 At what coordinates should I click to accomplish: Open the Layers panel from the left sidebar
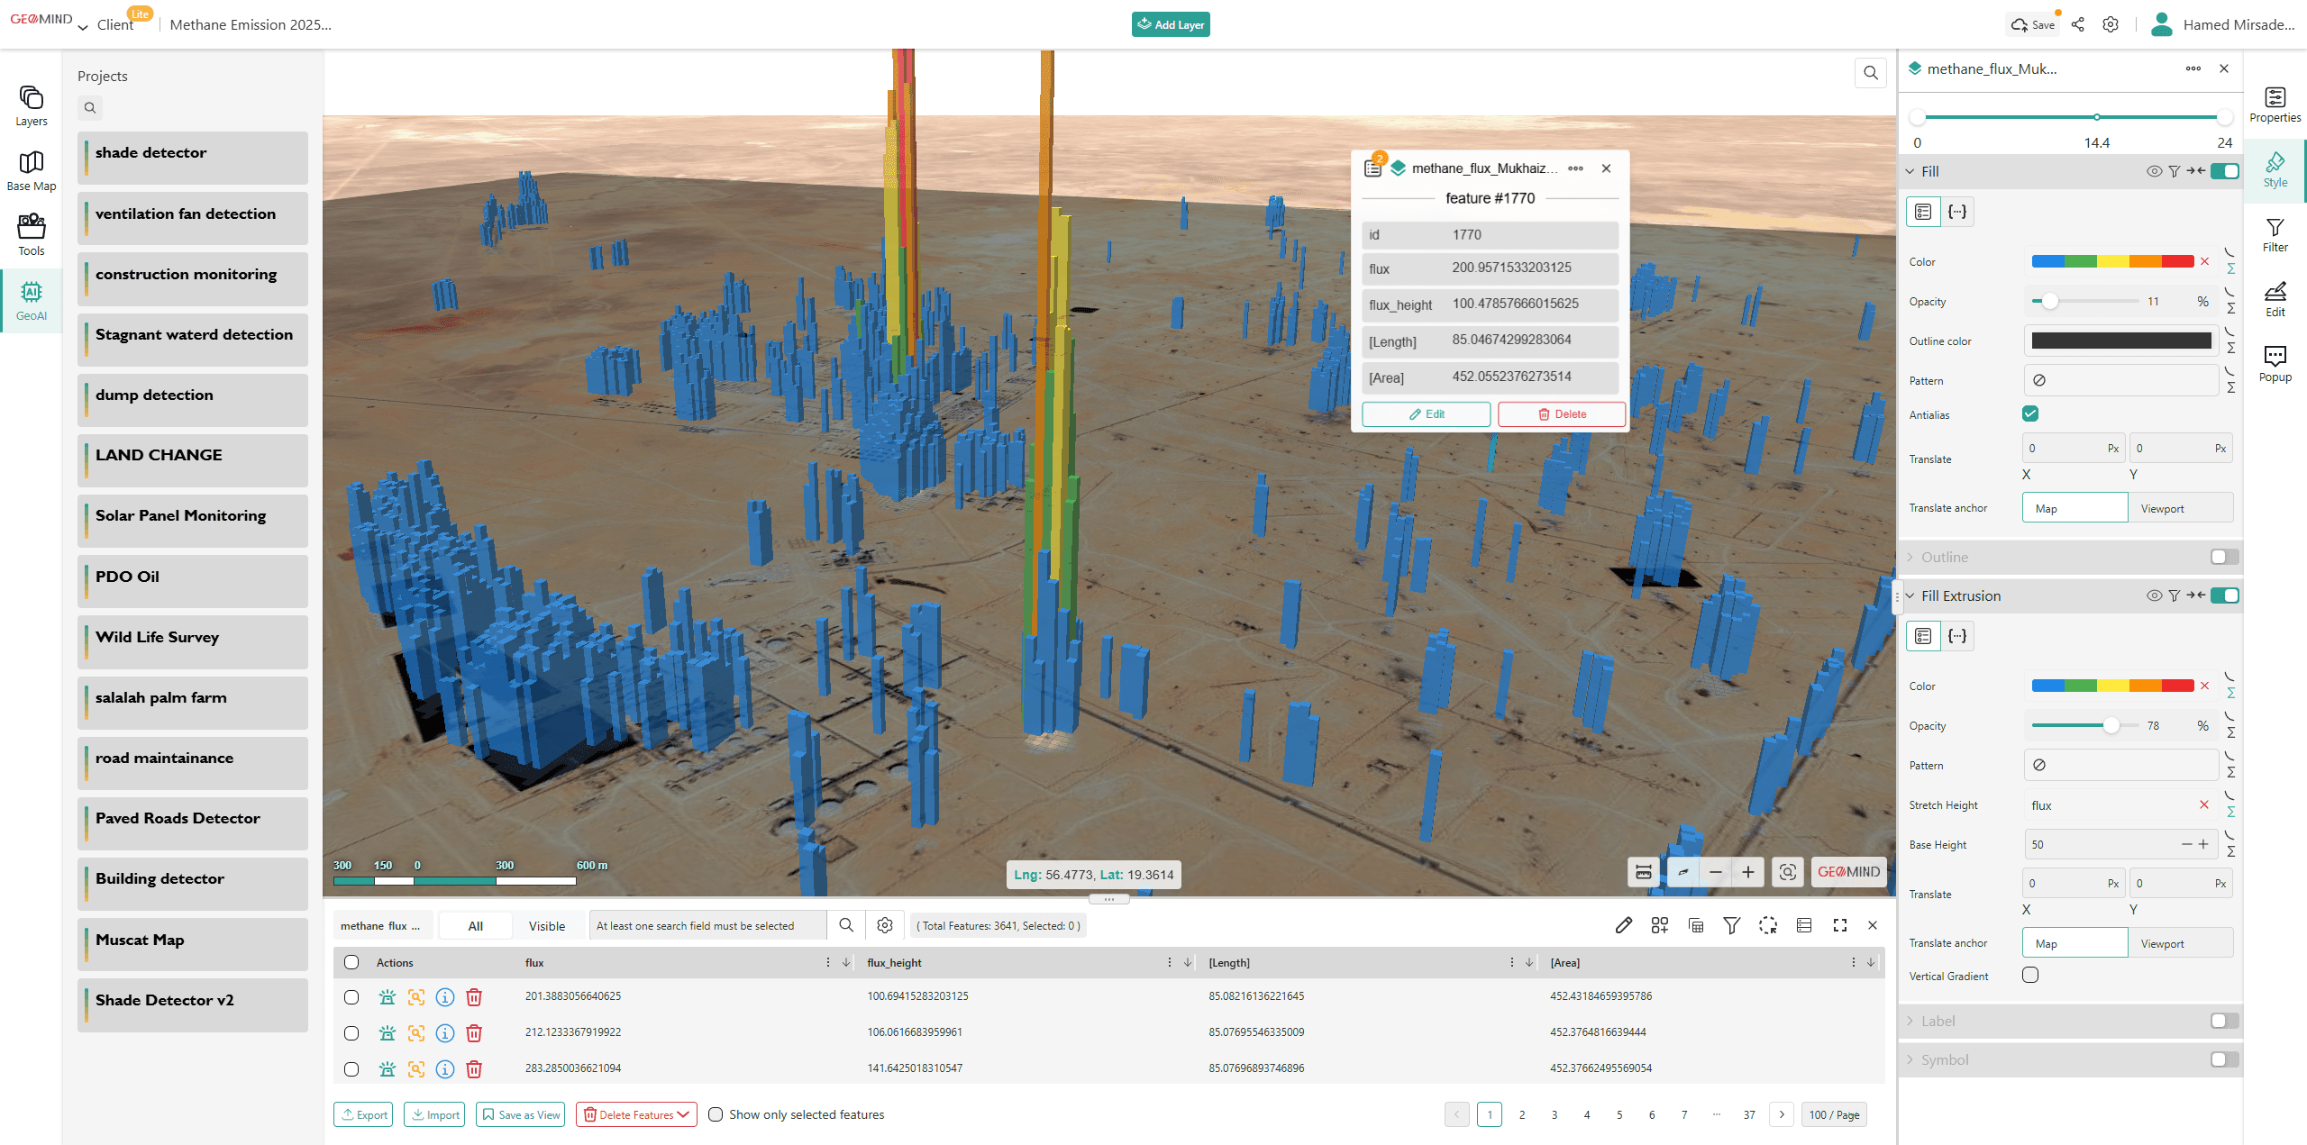pyautogui.click(x=31, y=104)
